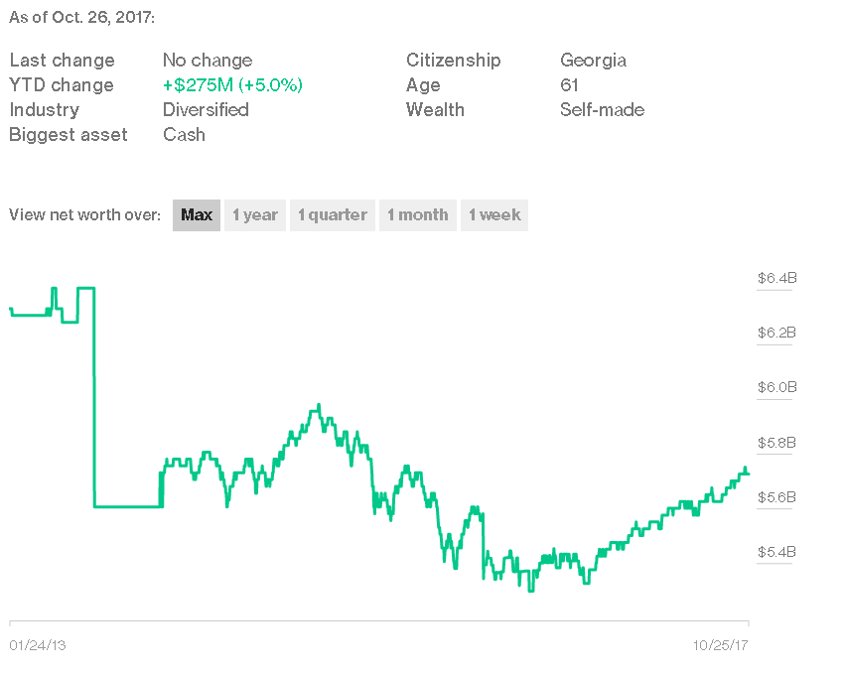Click the $5.4B axis label
This screenshot has width=845, height=676.
776,552
